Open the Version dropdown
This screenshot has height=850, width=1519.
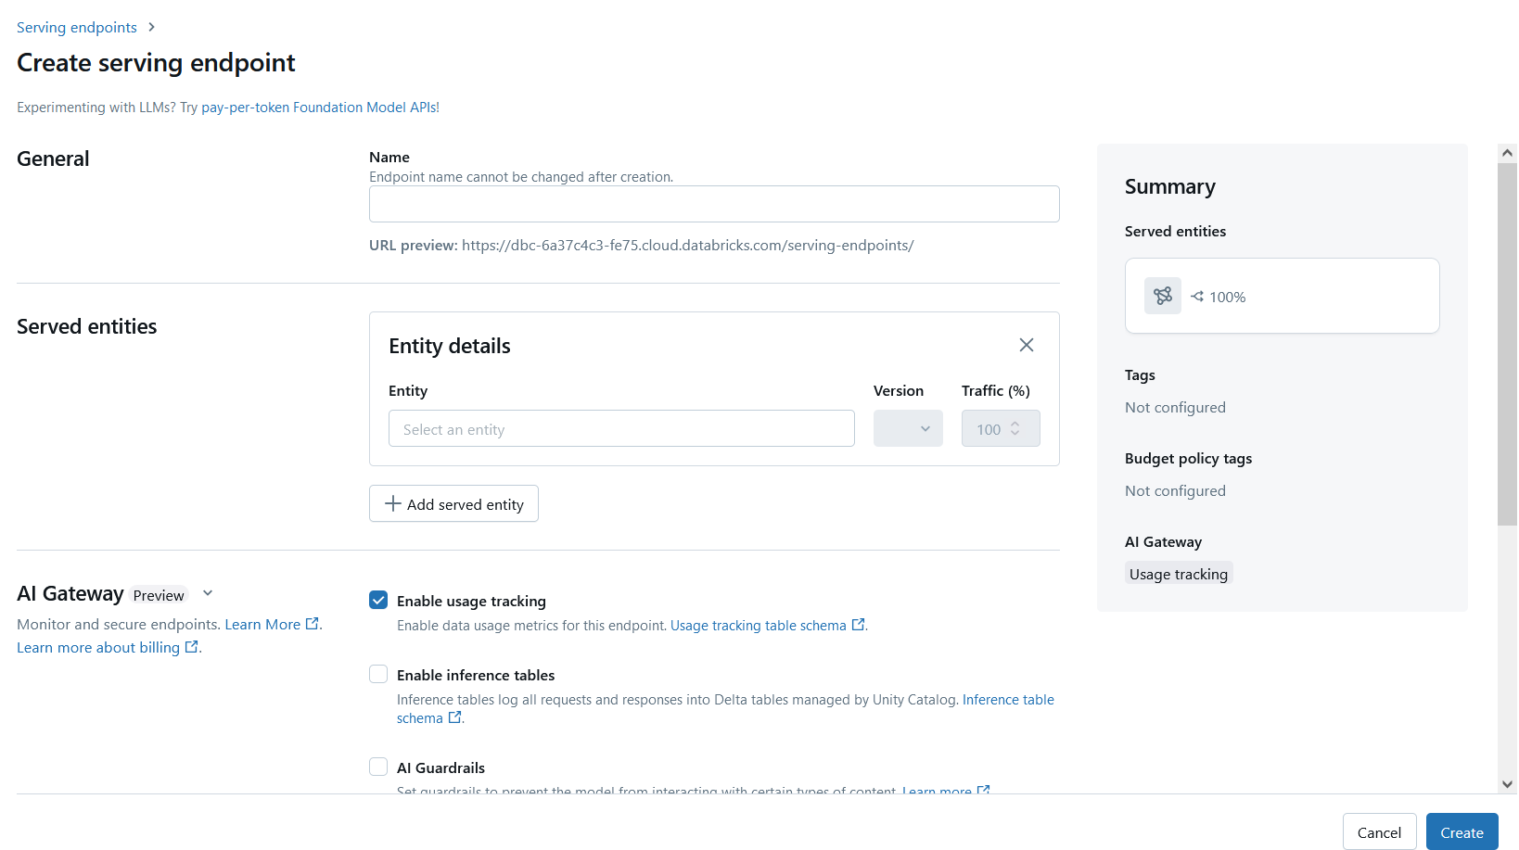pos(908,428)
